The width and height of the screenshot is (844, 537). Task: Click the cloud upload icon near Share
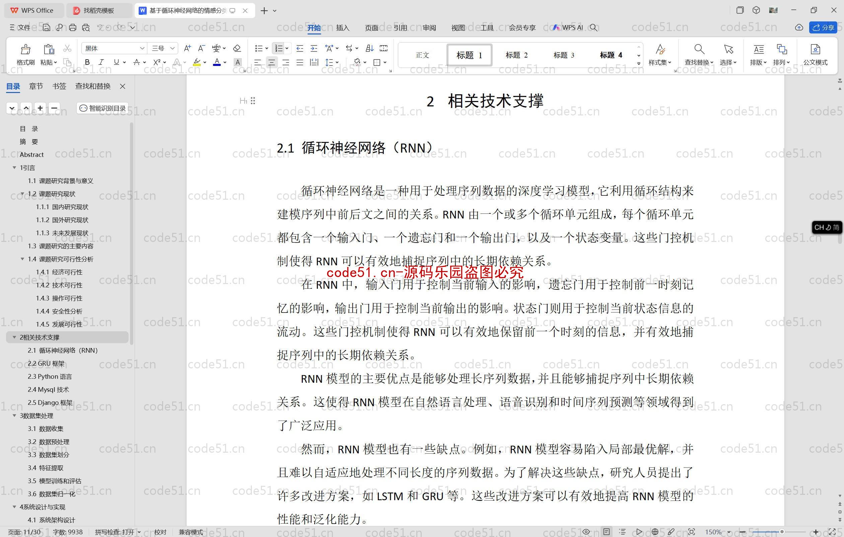(799, 27)
